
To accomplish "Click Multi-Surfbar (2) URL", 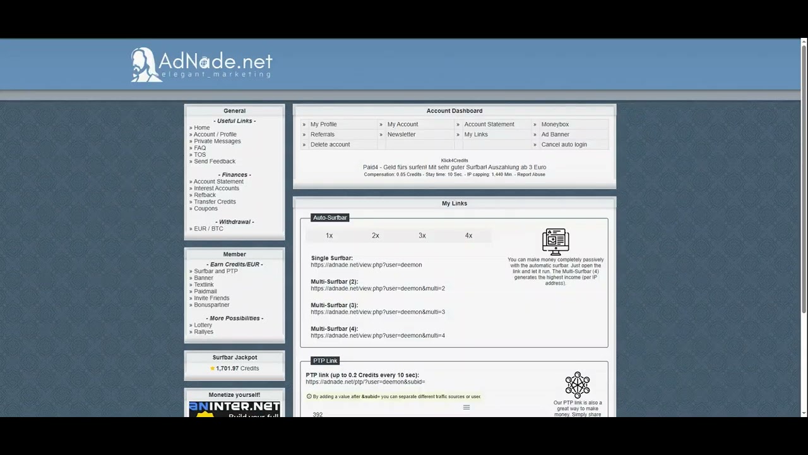I will [x=377, y=289].
